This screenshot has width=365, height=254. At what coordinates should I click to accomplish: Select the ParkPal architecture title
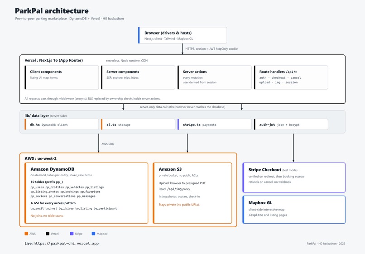pyautogui.click(x=52, y=11)
